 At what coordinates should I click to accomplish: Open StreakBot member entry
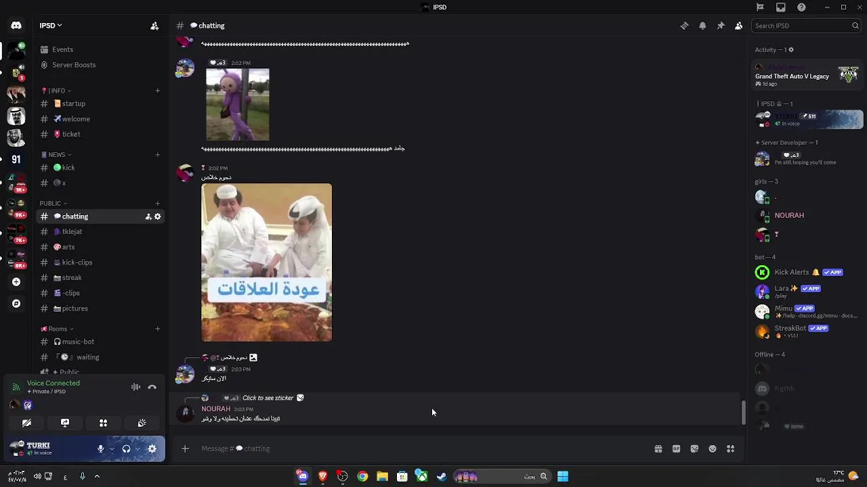point(806,331)
